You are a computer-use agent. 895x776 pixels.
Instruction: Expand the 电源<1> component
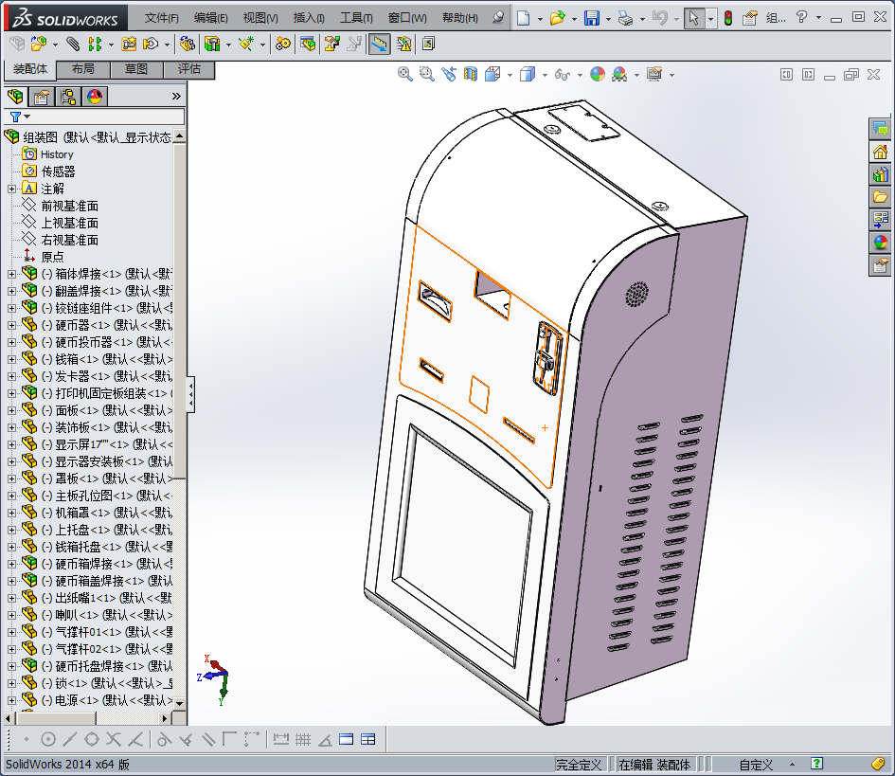tap(11, 700)
